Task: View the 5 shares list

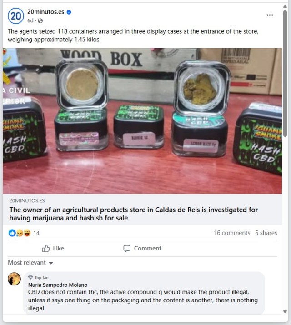Action: pos(266,233)
